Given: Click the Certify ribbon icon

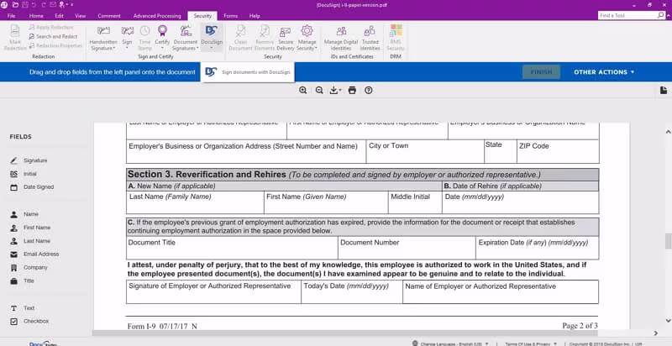Looking at the screenshot, I should (162, 37).
